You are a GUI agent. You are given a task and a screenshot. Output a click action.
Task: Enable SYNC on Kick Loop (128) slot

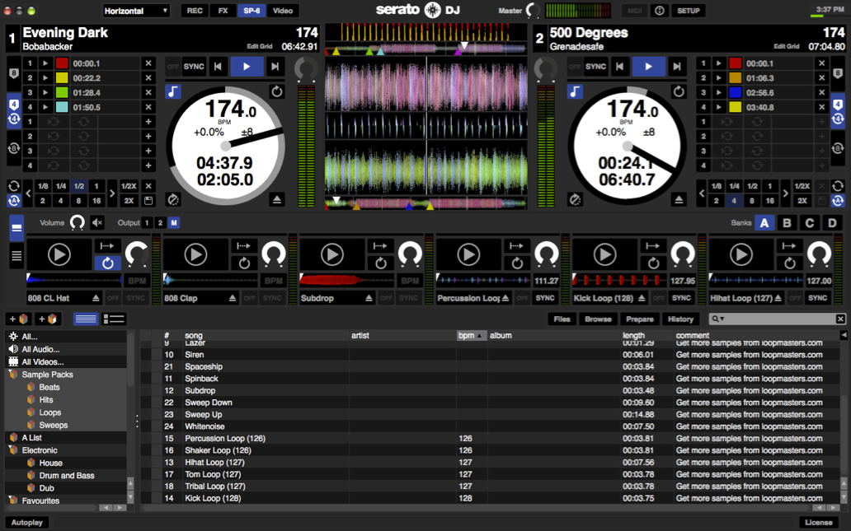(x=681, y=298)
